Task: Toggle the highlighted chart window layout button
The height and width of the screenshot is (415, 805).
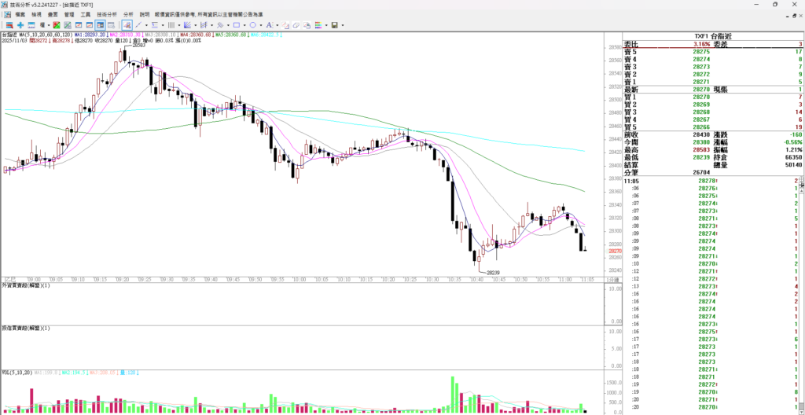Action: pyautogui.click(x=101, y=25)
